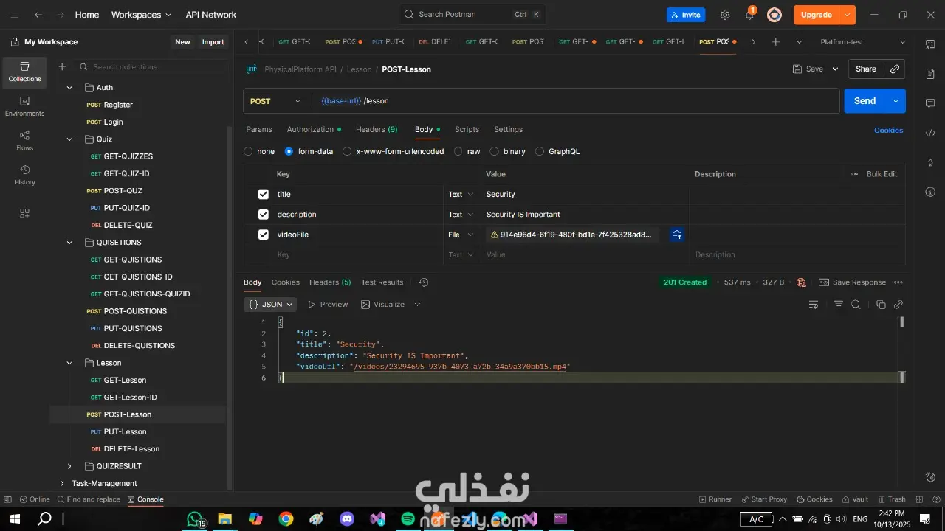Expand the QUIZRESULT folder
This screenshot has width=945, height=531.
click(x=69, y=466)
